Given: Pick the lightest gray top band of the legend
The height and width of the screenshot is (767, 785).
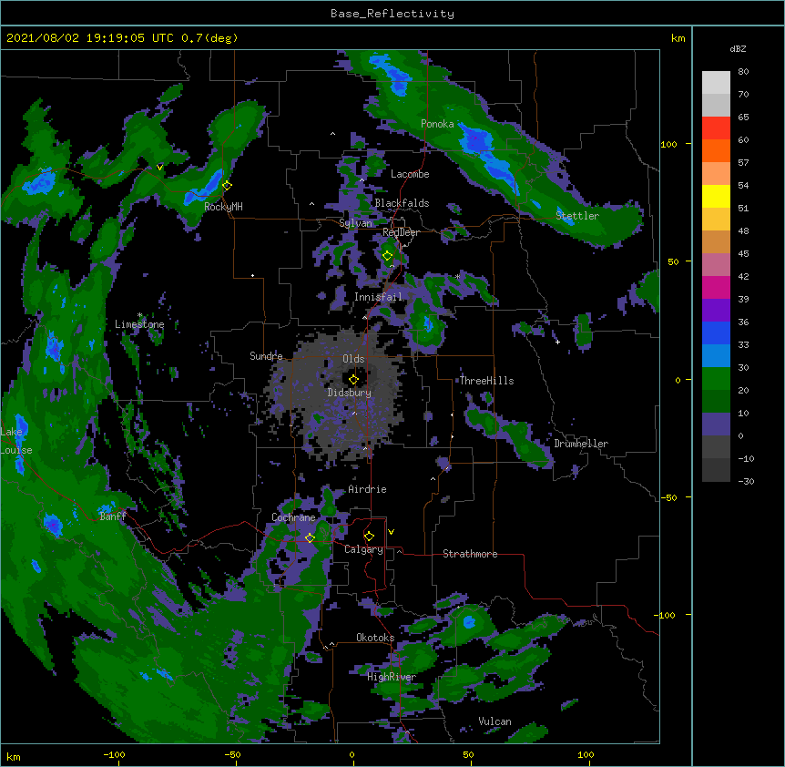Looking at the screenshot, I should click(x=716, y=83).
